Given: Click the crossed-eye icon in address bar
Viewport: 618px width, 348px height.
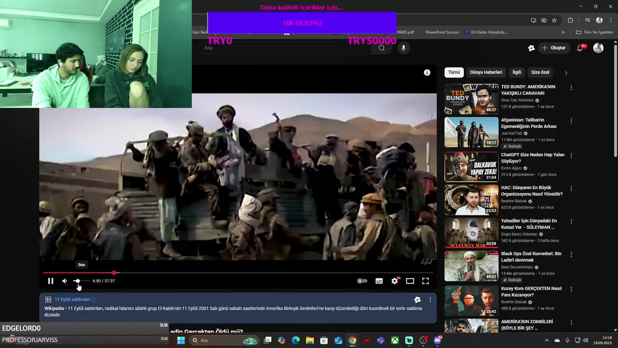Looking at the screenshot, I should click(x=544, y=20).
